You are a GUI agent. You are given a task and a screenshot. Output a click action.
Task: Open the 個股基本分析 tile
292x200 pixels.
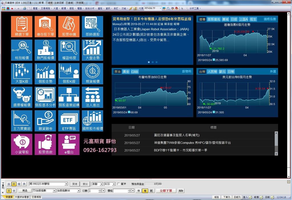click(45, 97)
